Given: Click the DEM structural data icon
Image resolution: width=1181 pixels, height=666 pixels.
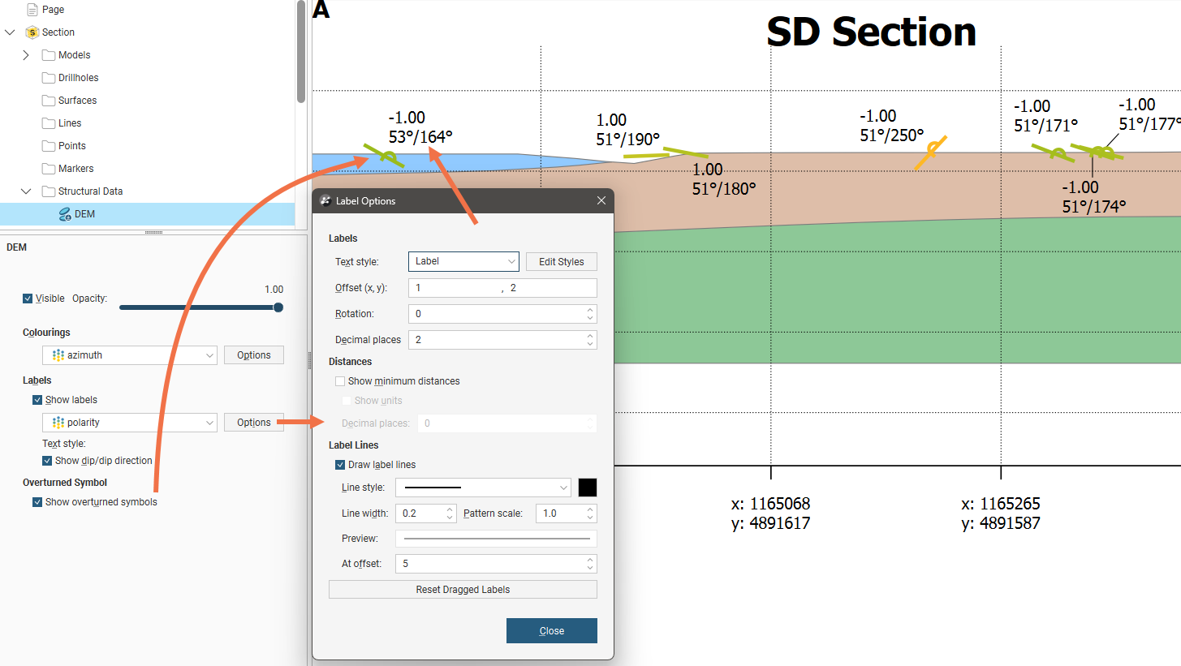Looking at the screenshot, I should point(65,214).
